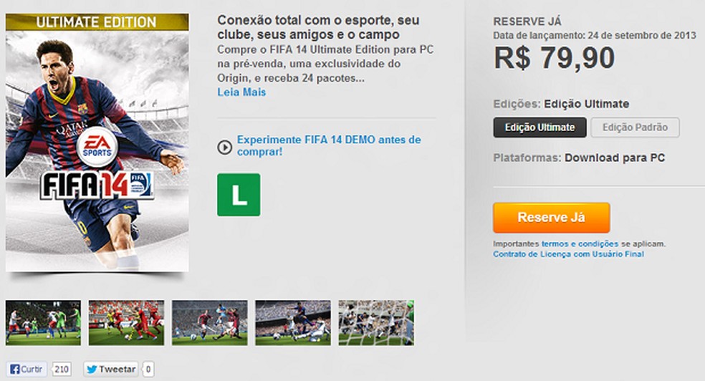Click the play icon beside FIFA 14 DEMO
This screenshot has height=381, width=705.
pos(224,147)
